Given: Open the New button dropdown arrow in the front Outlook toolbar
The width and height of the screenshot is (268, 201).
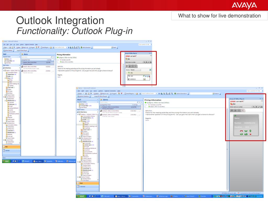Looking at the screenshot, I should click(x=83, y=94).
